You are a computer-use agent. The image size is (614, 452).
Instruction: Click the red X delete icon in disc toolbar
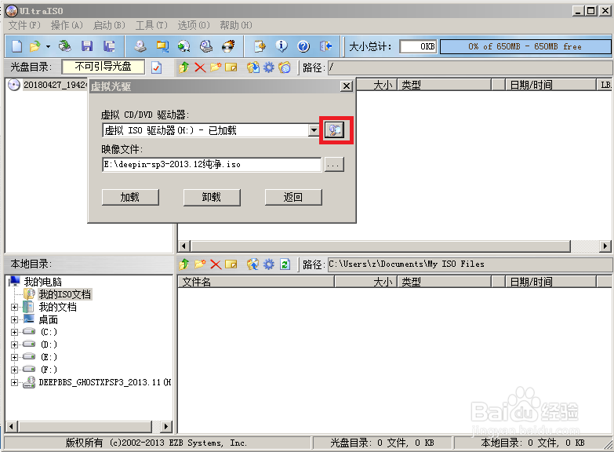(200, 67)
